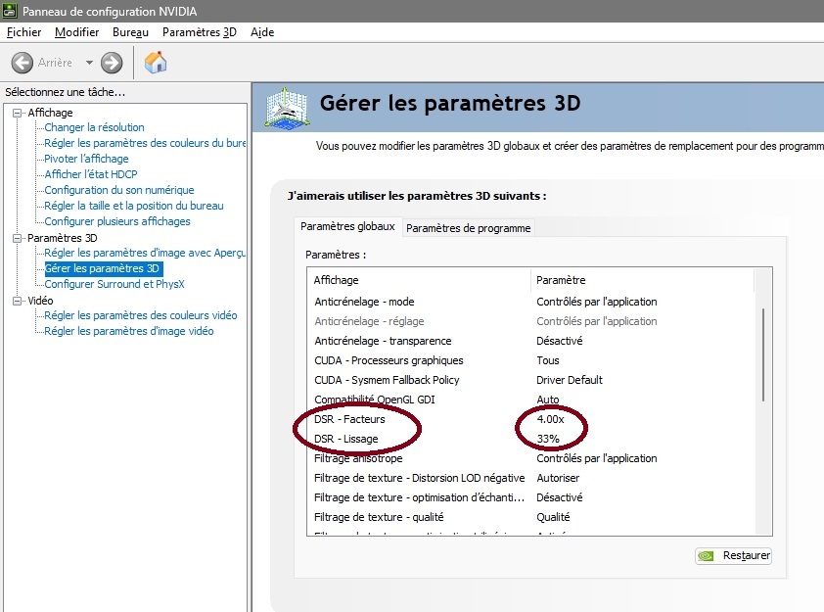Open Régler les paramètres d'image vidéo
Viewport: 824px width, 612px height.
[x=129, y=331]
